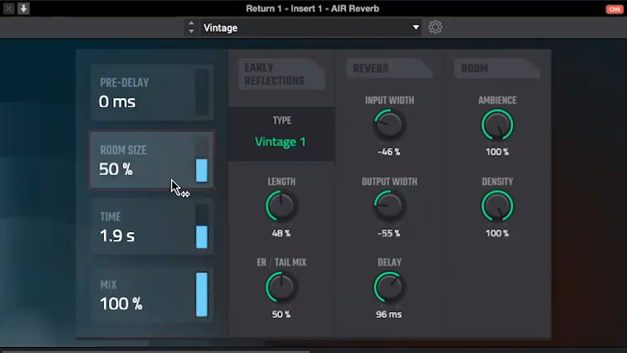
Task: Click the ER / TAIL MIX knob
Action: click(x=281, y=286)
